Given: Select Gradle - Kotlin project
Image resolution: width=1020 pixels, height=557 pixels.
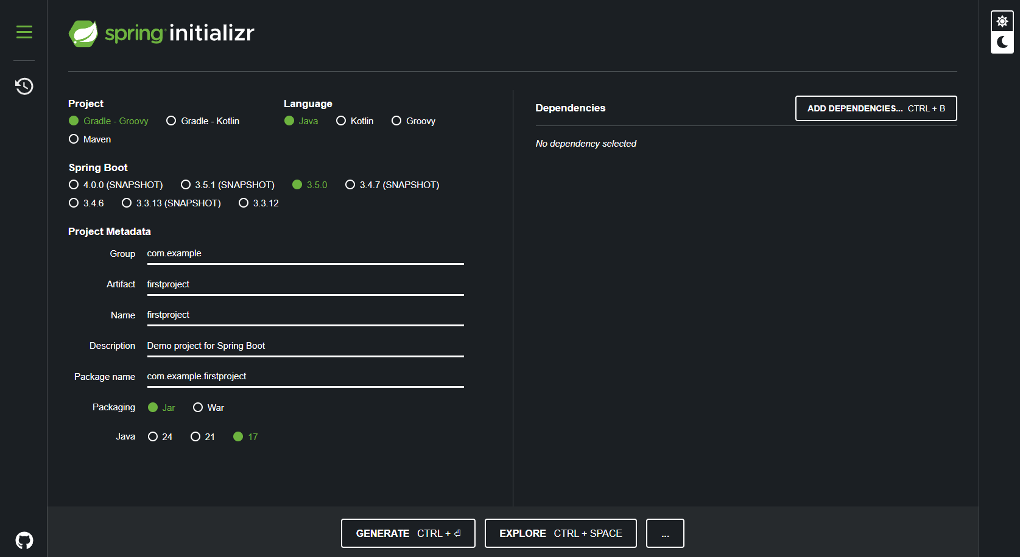Looking at the screenshot, I should (203, 121).
